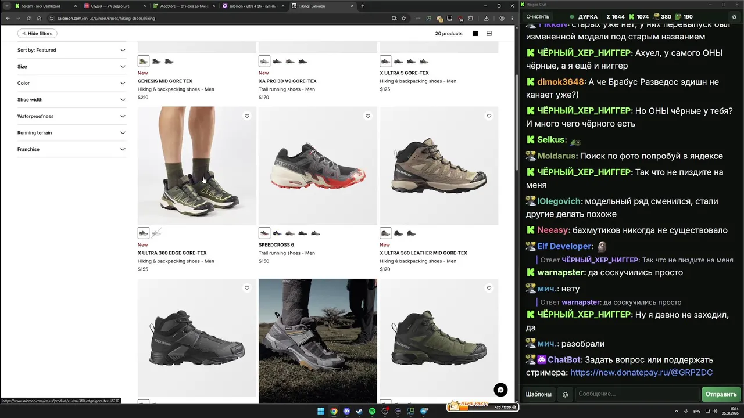Screen dimensions: 744x418
Task: Switch to the Stream - Kick Dashboard tab
Action: tap(45, 6)
